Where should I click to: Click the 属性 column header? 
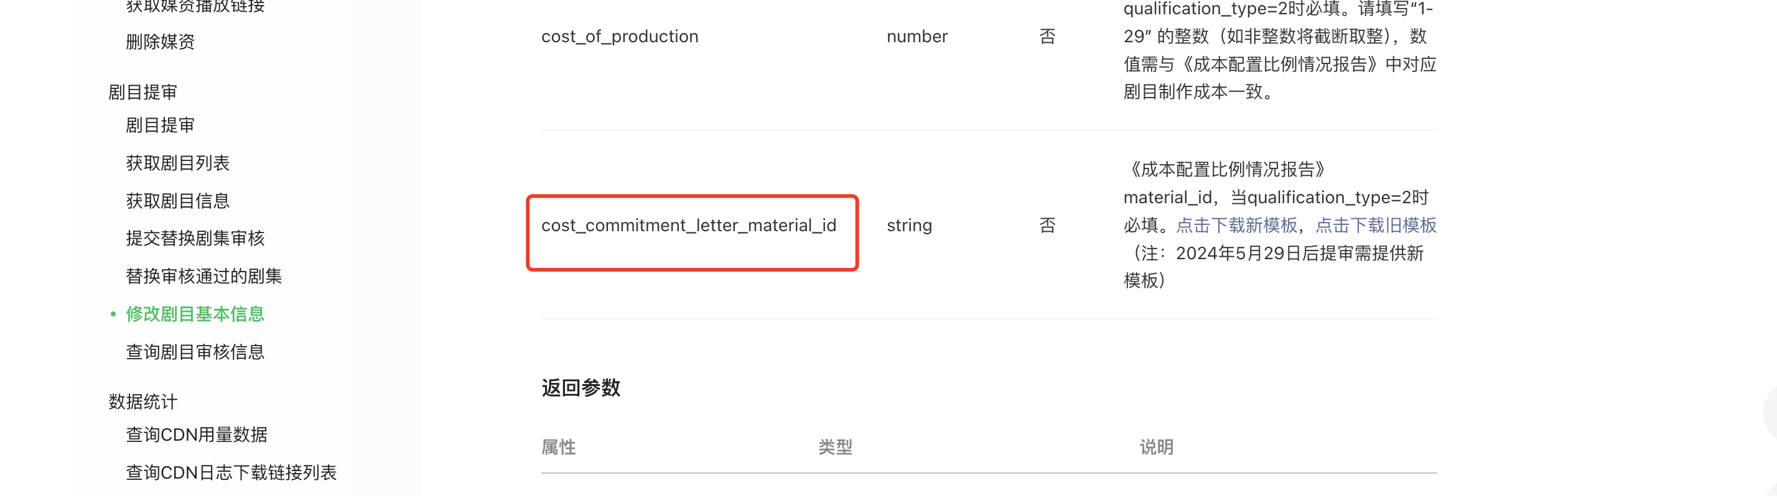[559, 448]
